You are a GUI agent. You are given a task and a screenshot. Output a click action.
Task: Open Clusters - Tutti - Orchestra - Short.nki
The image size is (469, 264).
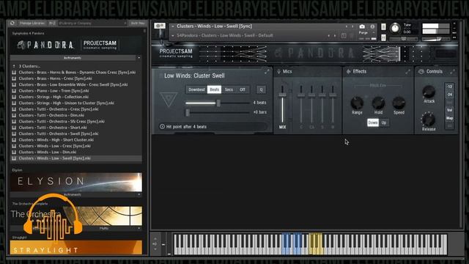53,128
